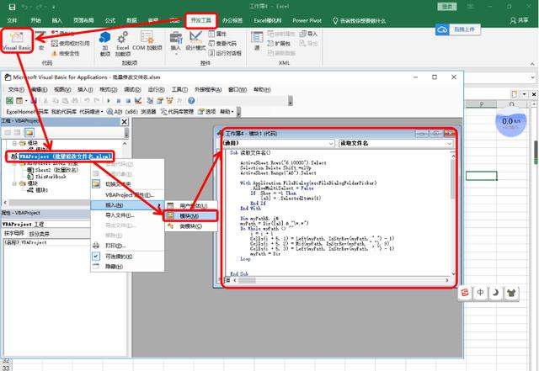The image size is (539, 371).
Task: Click the 宏 (Macros) ribbon icon
Action: (41, 40)
